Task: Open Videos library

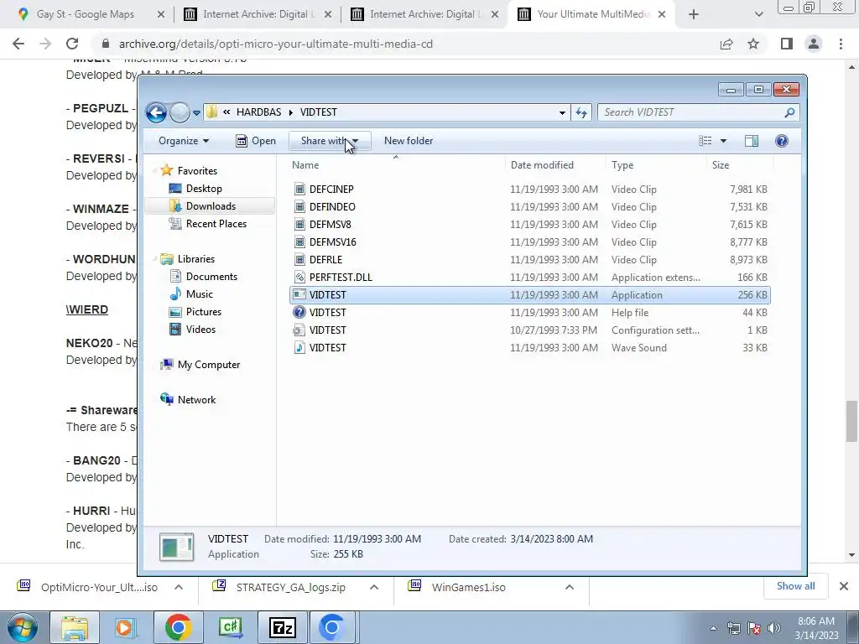Action: point(200,329)
